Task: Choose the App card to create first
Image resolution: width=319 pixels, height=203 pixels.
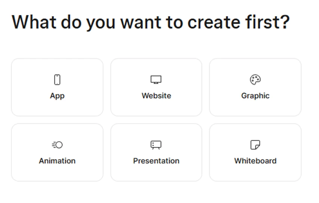Action: coord(57,87)
